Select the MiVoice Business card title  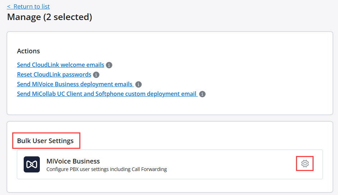73,161
